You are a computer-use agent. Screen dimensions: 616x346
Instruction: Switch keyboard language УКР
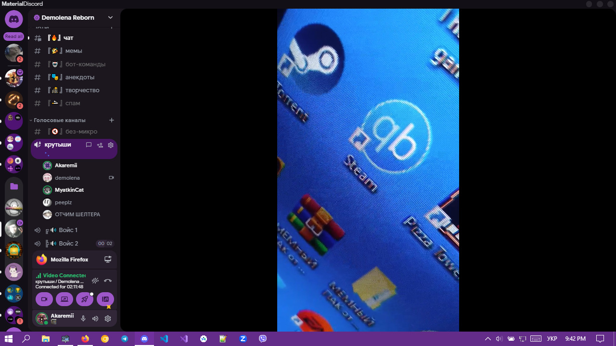552,339
